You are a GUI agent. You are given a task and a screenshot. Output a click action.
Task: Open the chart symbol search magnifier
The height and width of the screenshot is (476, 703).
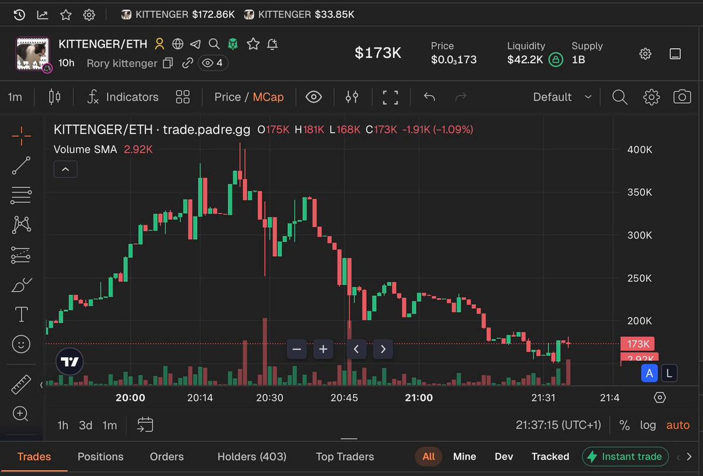pos(620,97)
